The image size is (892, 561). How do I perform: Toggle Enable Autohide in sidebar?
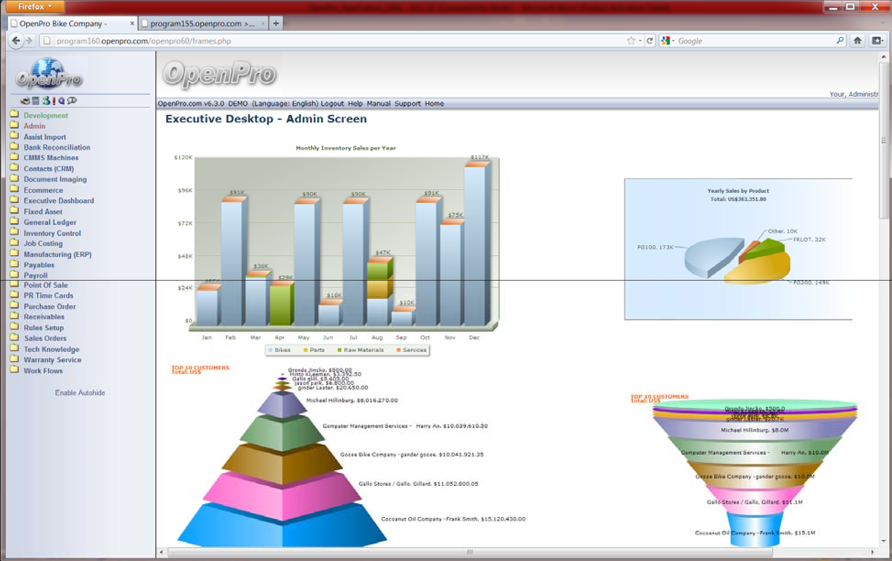tap(80, 393)
